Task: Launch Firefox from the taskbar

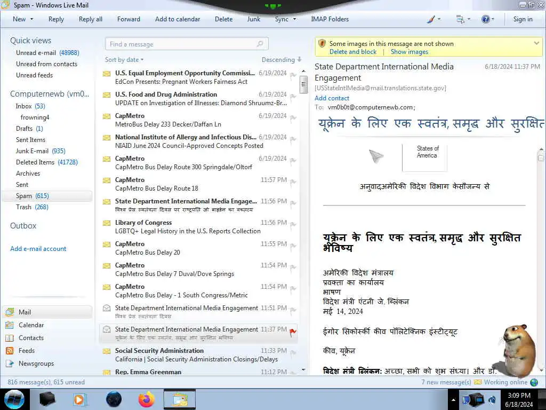Action: [x=147, y=399]
